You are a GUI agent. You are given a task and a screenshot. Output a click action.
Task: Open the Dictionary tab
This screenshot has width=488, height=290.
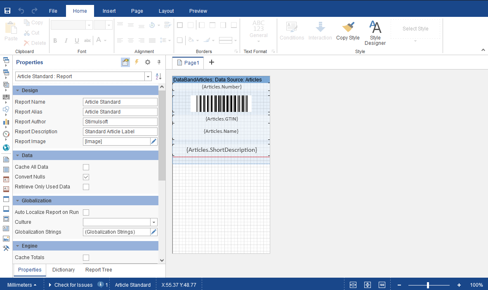pyautogui.click(x=64, y=270)
